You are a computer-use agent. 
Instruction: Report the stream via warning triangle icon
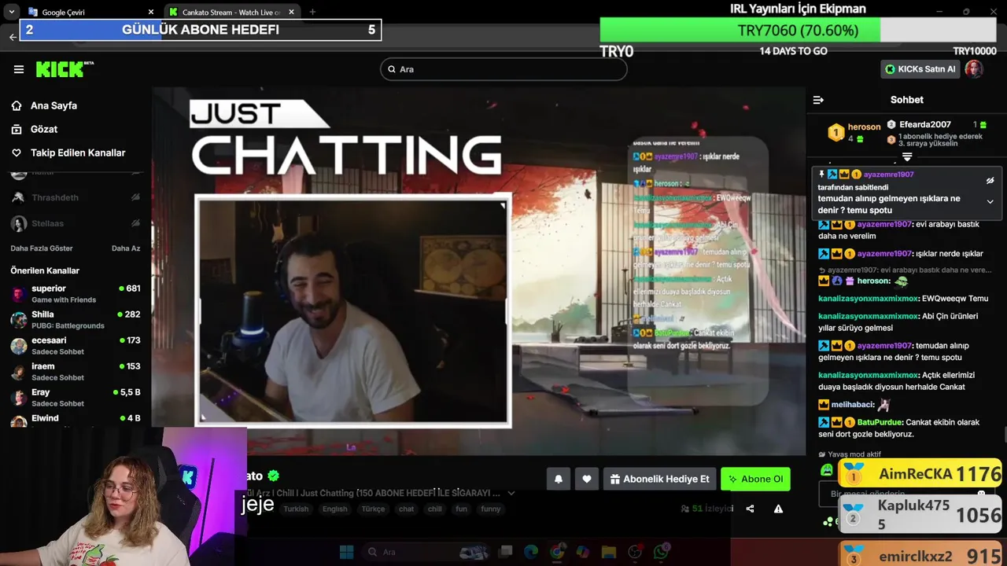778,509
